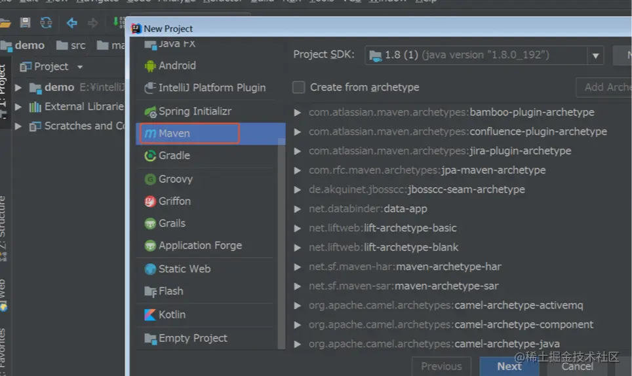Select Maven in project type list

[x=210, y=134]
